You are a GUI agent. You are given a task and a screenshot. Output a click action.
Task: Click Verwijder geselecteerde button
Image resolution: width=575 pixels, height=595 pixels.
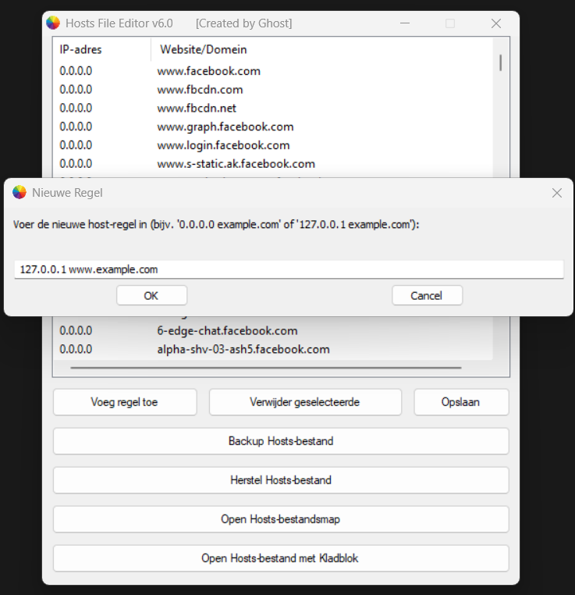coord(305,402)
